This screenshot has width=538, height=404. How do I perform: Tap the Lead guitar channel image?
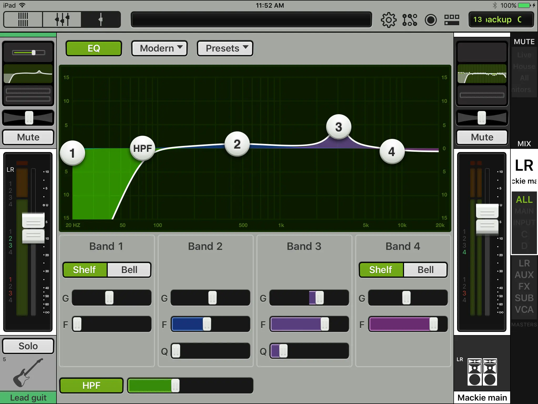point(28,372)
